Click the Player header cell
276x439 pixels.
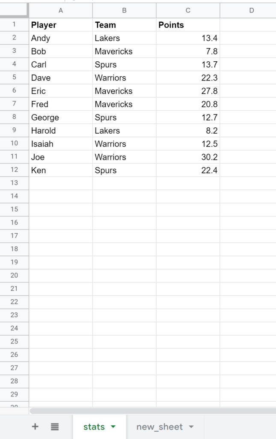(x=60, y=25)
